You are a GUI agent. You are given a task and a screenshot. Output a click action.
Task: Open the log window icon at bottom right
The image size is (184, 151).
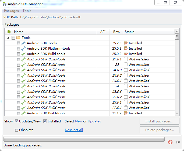pos(178,142)
